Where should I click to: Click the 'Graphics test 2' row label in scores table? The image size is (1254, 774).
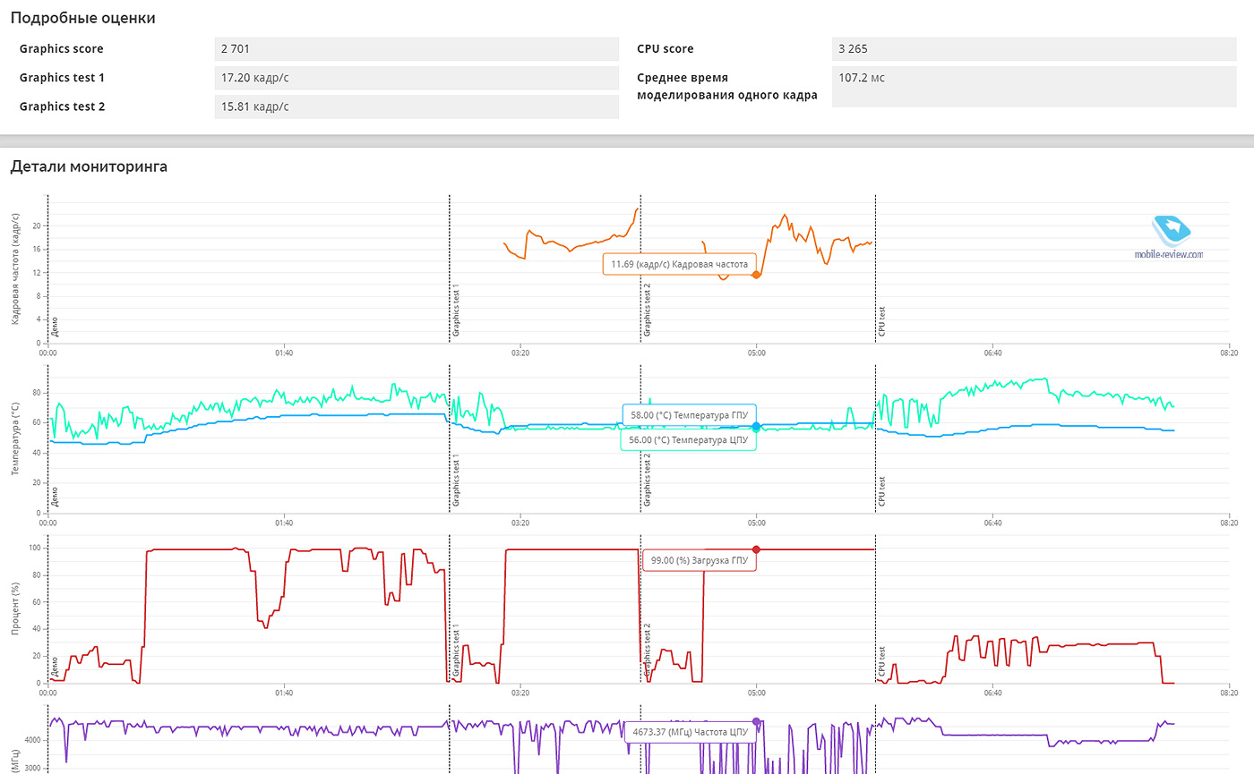63,106
